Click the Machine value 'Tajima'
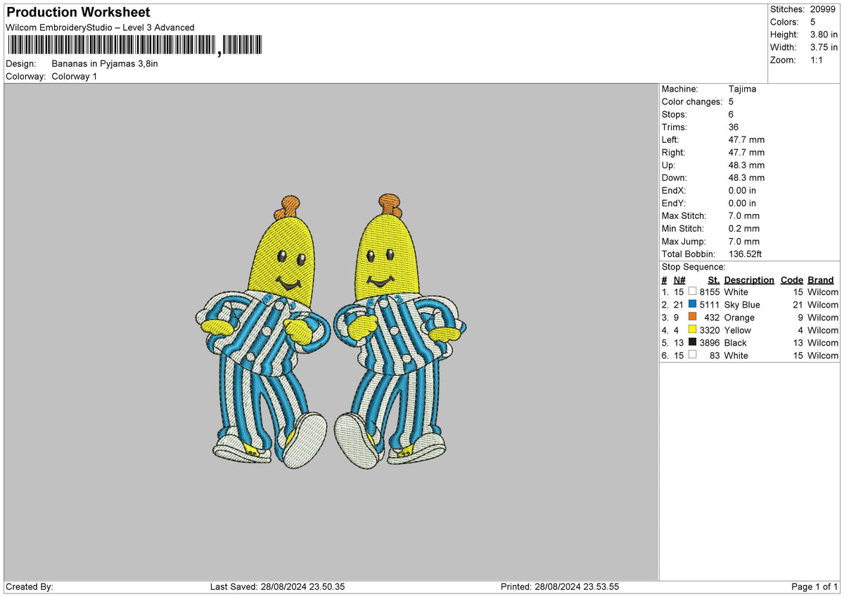Screen dimensions: 844x597 [743, 89]
